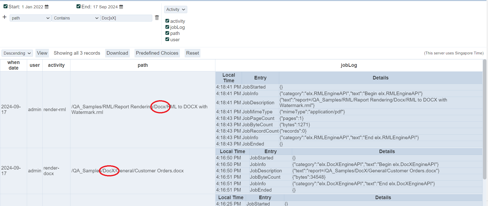Disable the user column checkbox
Viewport: 488px width, 206px height.
point(167,39)
